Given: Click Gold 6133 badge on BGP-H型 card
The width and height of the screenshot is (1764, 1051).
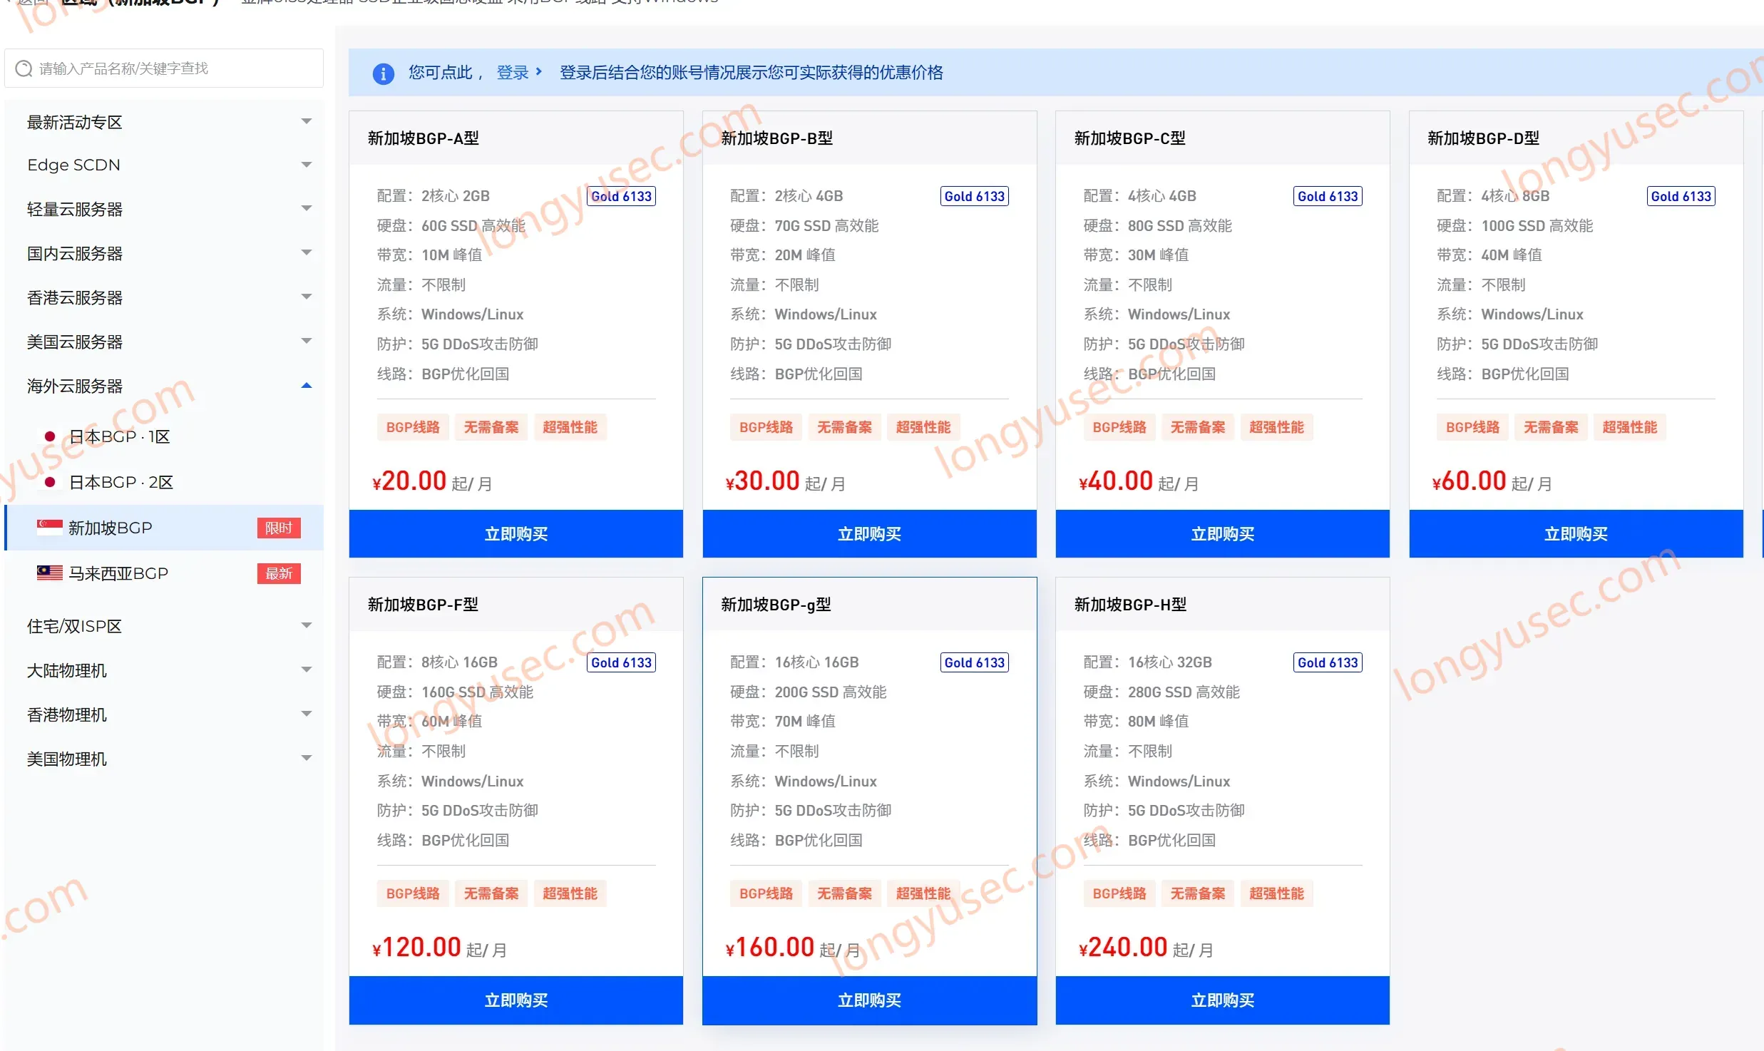Looking at the screenshot, I should [x=1328, y=662].
